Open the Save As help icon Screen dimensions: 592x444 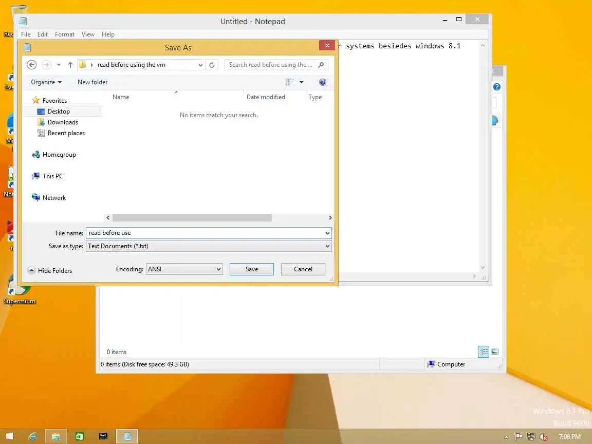point(322,82)
